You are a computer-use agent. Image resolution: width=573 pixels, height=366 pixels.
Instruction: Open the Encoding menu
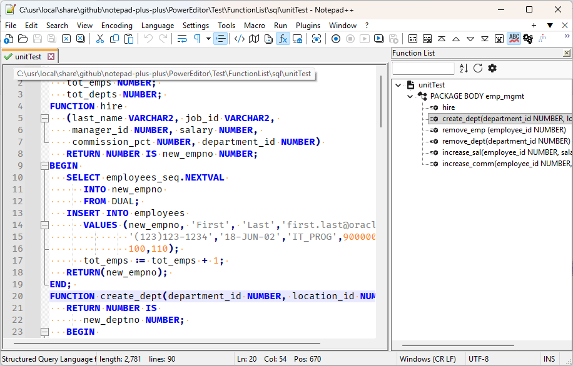tap(117, 26)
